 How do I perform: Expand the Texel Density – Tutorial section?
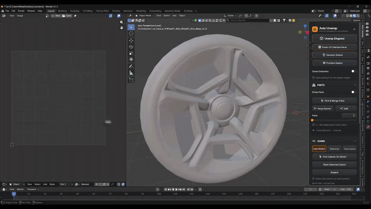click(327, 131)
